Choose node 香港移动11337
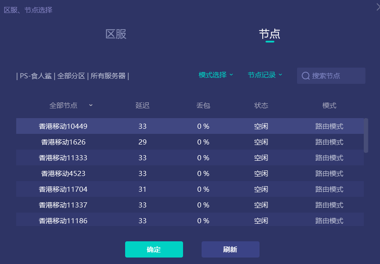Viewport: 380px width, 264px height. click(x=190, y=205)
